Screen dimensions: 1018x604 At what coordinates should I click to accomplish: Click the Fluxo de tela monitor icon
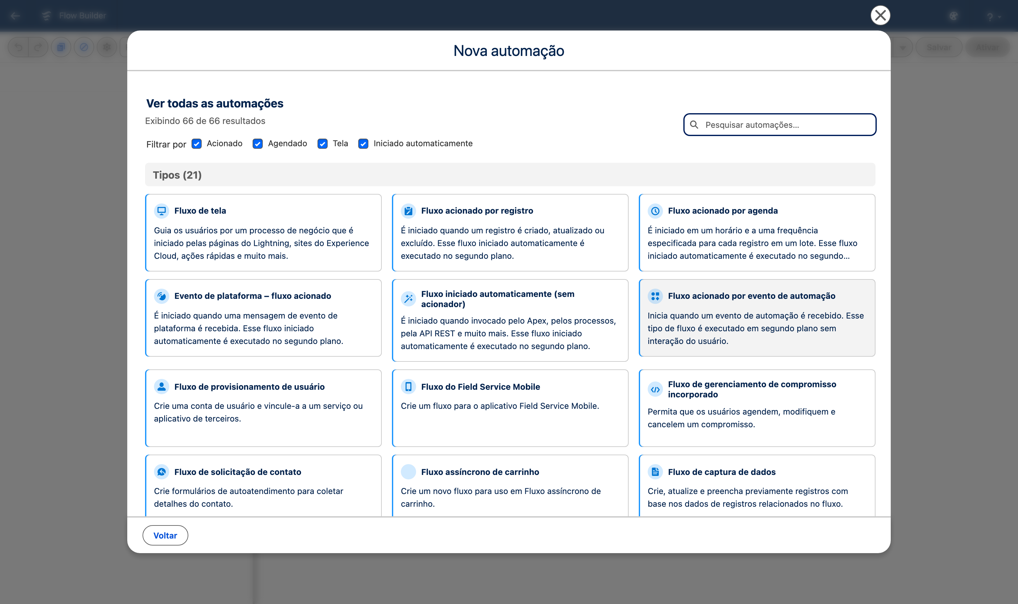[162, 211]
